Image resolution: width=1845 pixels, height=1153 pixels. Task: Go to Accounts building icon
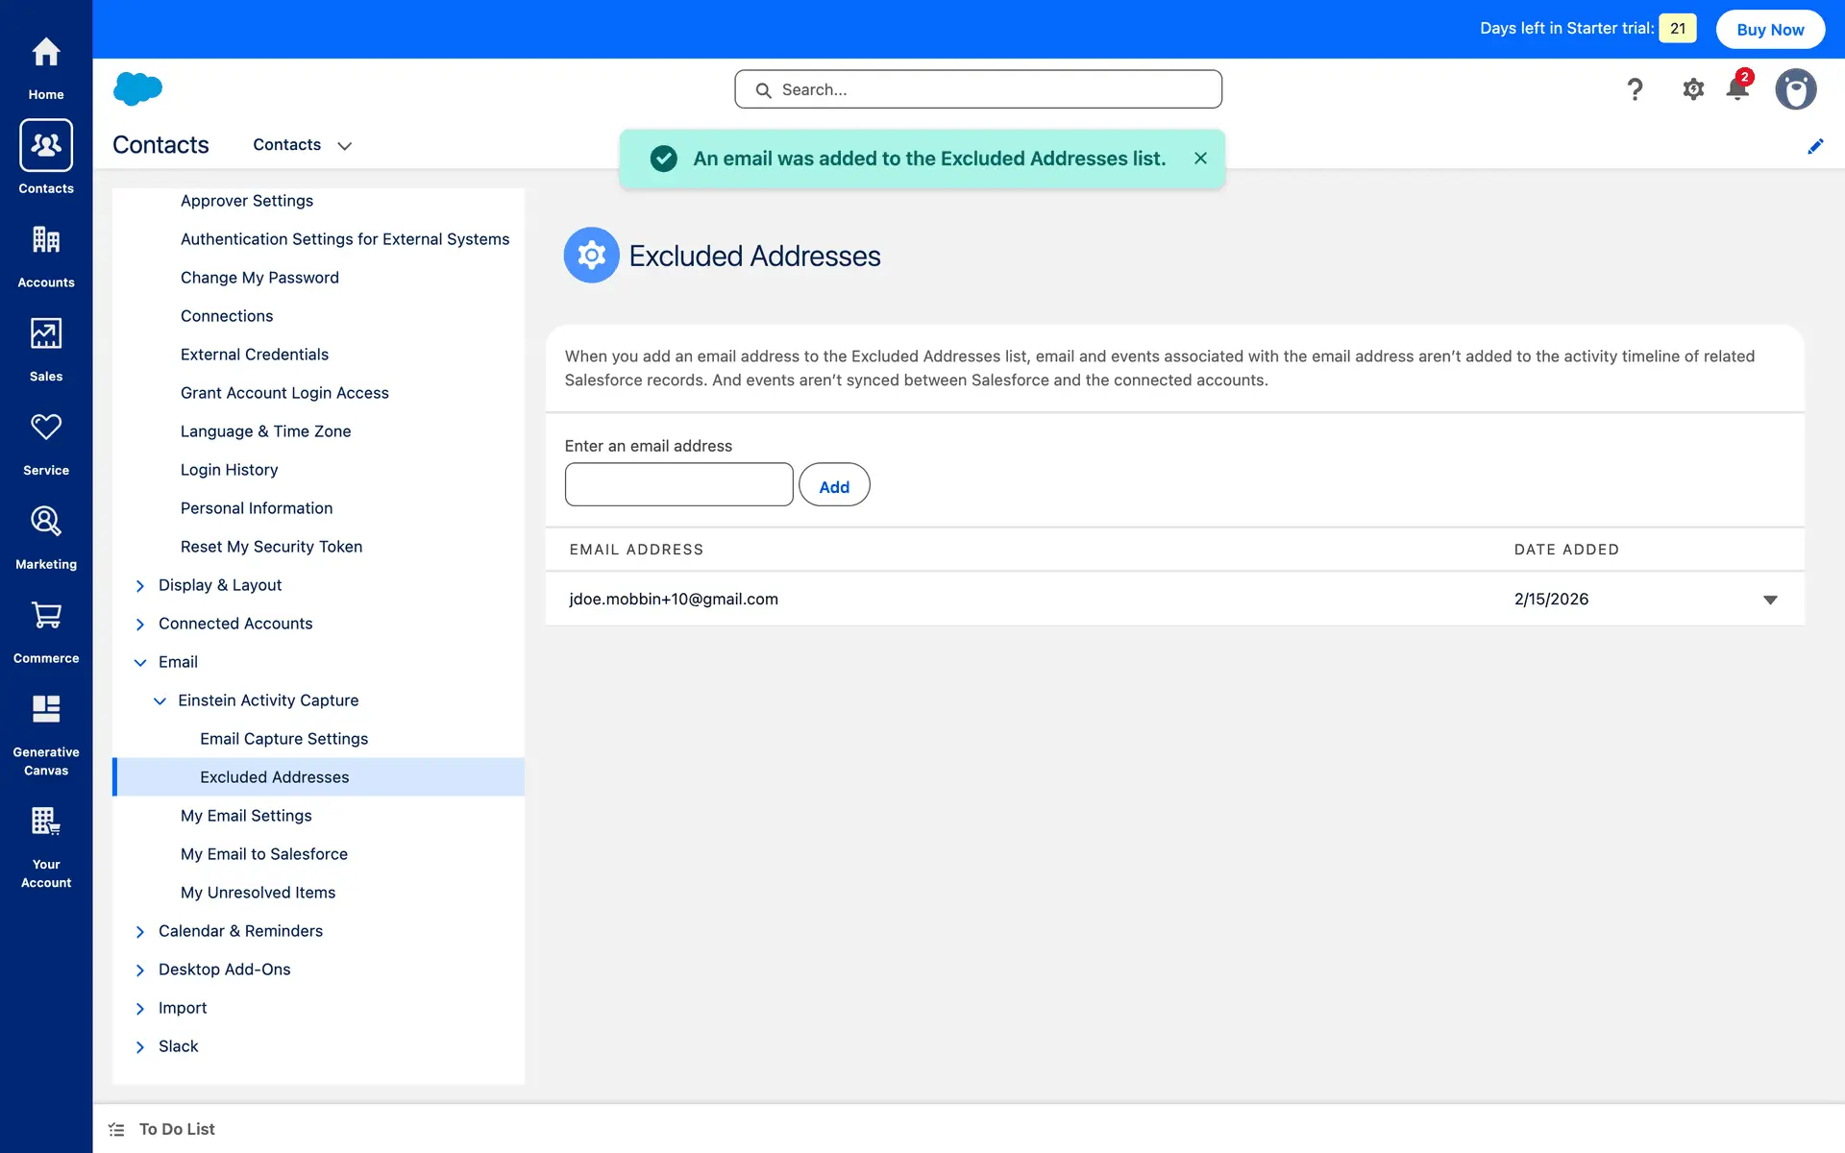(46, 240)
